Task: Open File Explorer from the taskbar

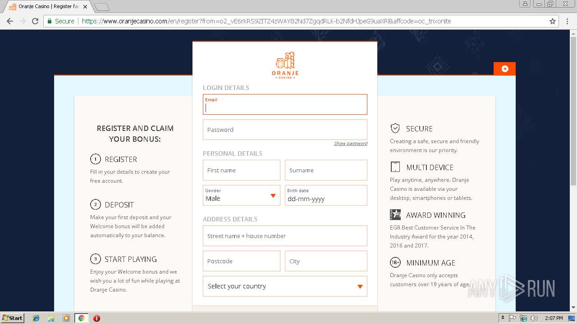Action: [51, 318]
